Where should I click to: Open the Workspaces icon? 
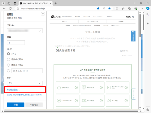click(x=9, y=3)
